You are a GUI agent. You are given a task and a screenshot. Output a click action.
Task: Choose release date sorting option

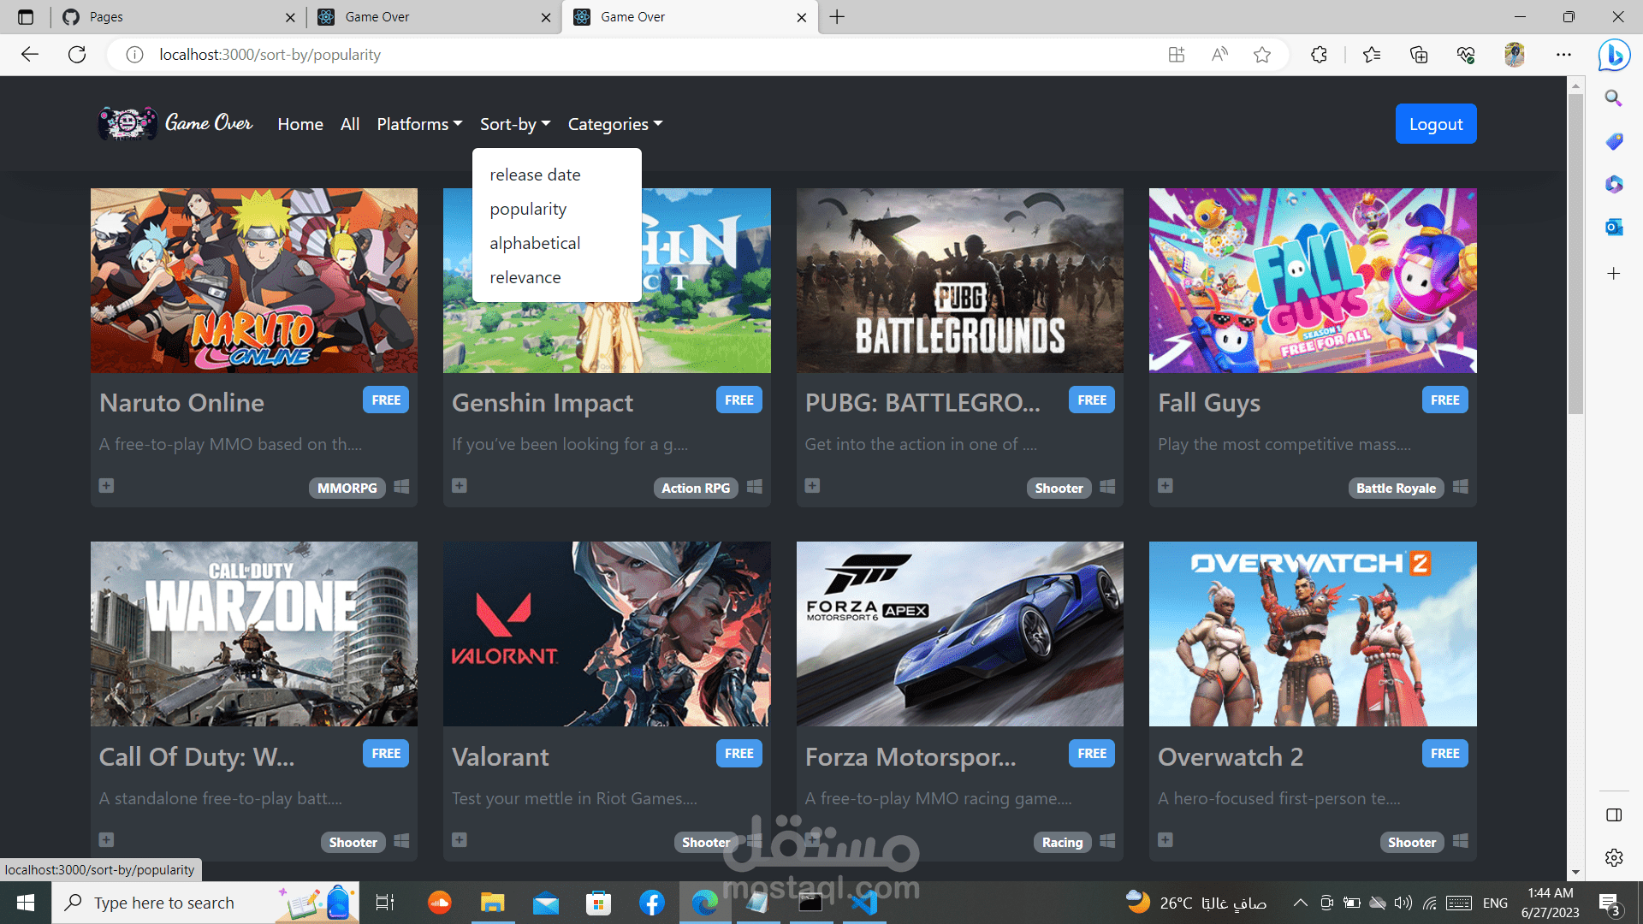535,175
